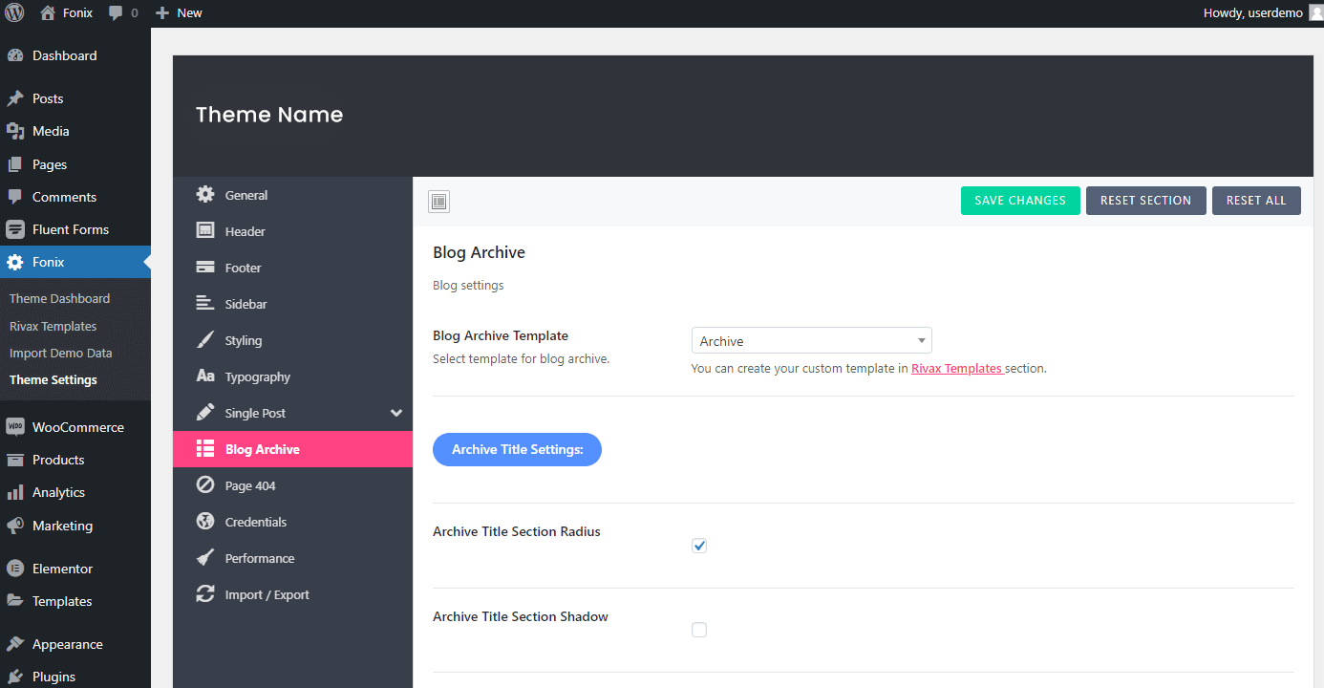Follow the Rivax Templates link
The height and width of the screenshot is (688, 1324).
[x=956, y=368]
